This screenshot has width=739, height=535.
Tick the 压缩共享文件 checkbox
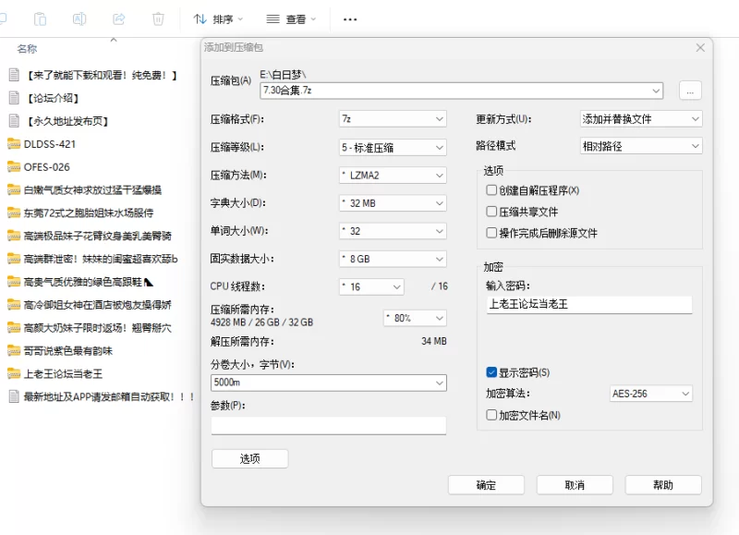click(x=491, y=212)
